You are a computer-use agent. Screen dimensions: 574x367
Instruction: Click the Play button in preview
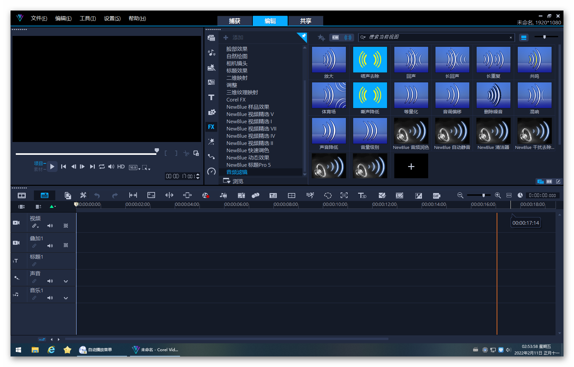(x=52, y=167)
